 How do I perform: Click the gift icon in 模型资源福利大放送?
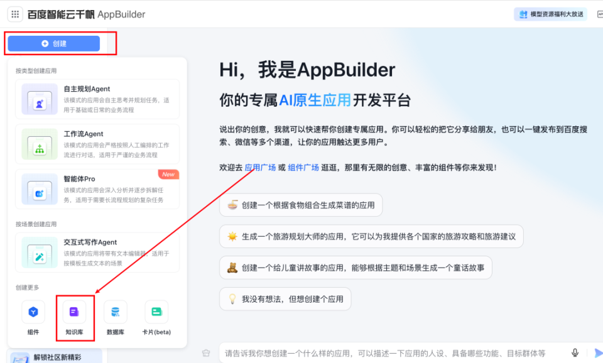[523, 14]
